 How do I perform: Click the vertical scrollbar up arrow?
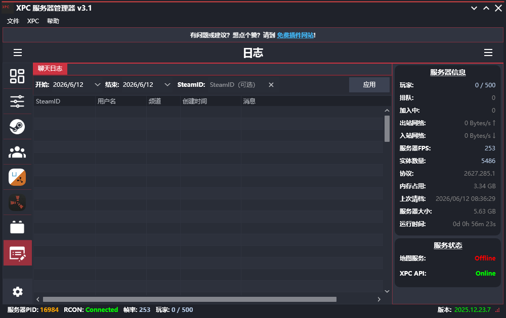387,111
